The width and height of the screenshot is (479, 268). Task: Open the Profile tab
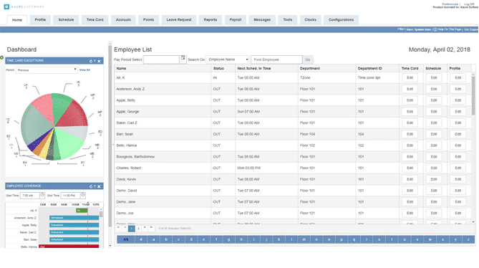[40, 19]
